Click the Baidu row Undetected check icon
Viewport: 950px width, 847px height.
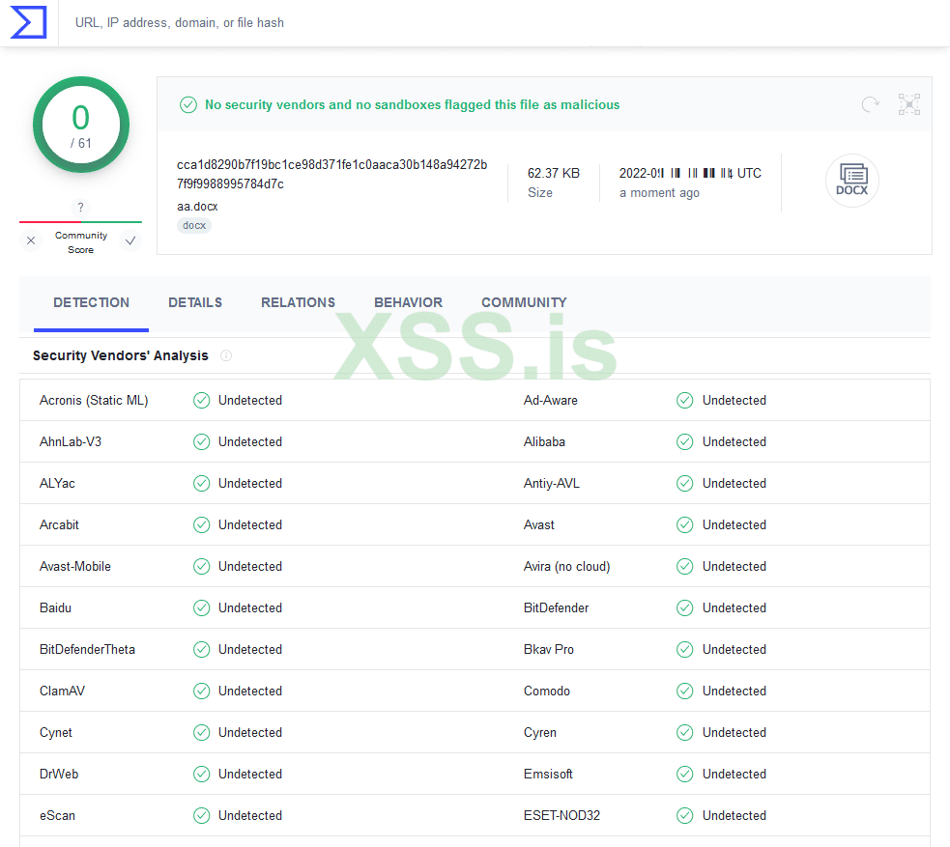click(202, 607)
